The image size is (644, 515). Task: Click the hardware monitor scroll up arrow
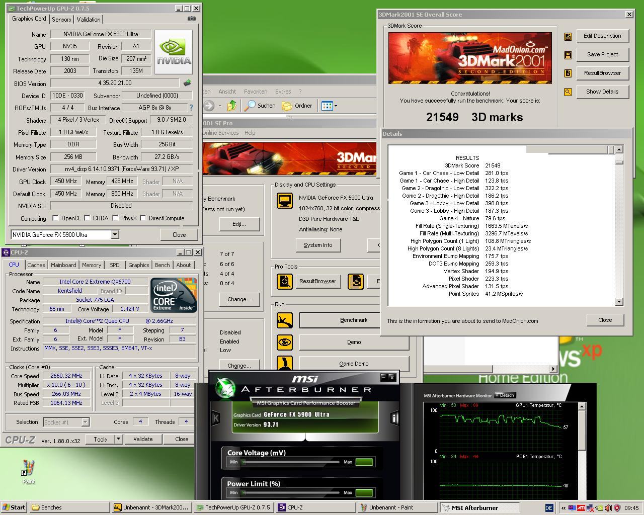582,406
